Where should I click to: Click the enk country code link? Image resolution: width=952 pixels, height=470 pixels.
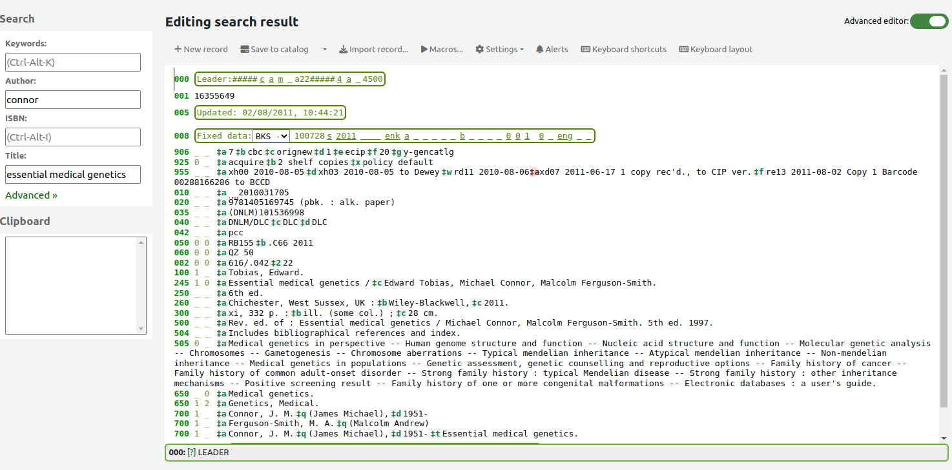392,135
